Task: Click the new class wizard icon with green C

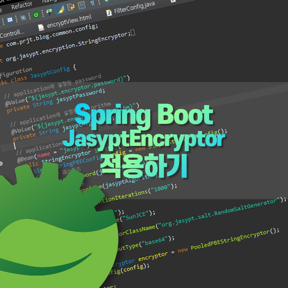Action: (49, 12)
